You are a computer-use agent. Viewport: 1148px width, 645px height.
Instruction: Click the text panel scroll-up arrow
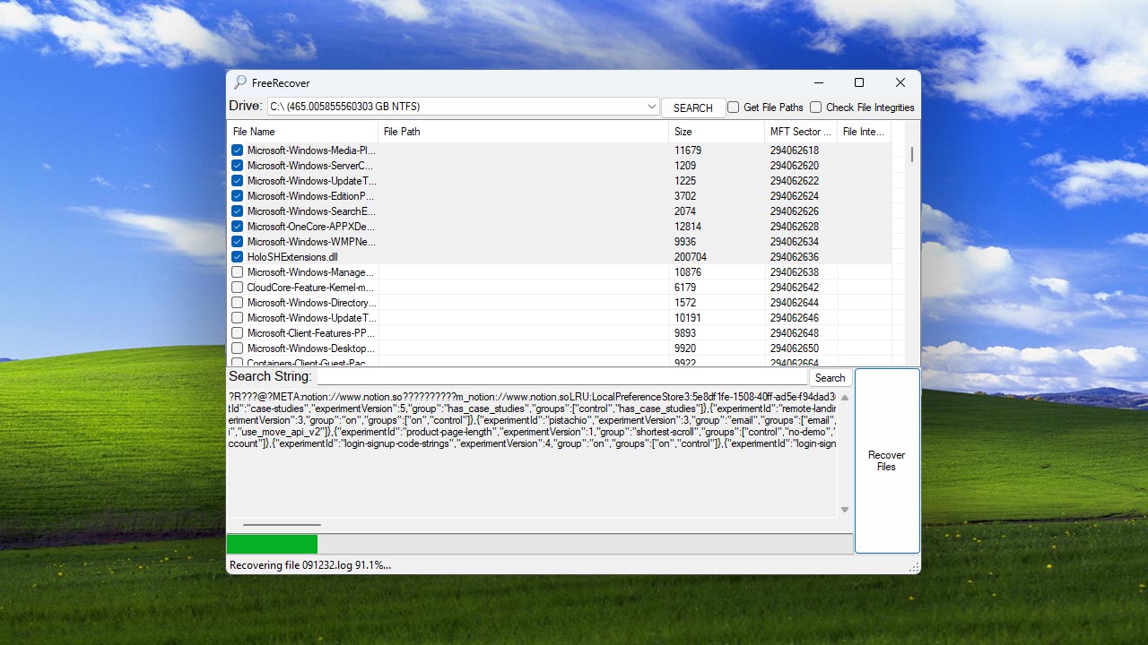[844, 398]
